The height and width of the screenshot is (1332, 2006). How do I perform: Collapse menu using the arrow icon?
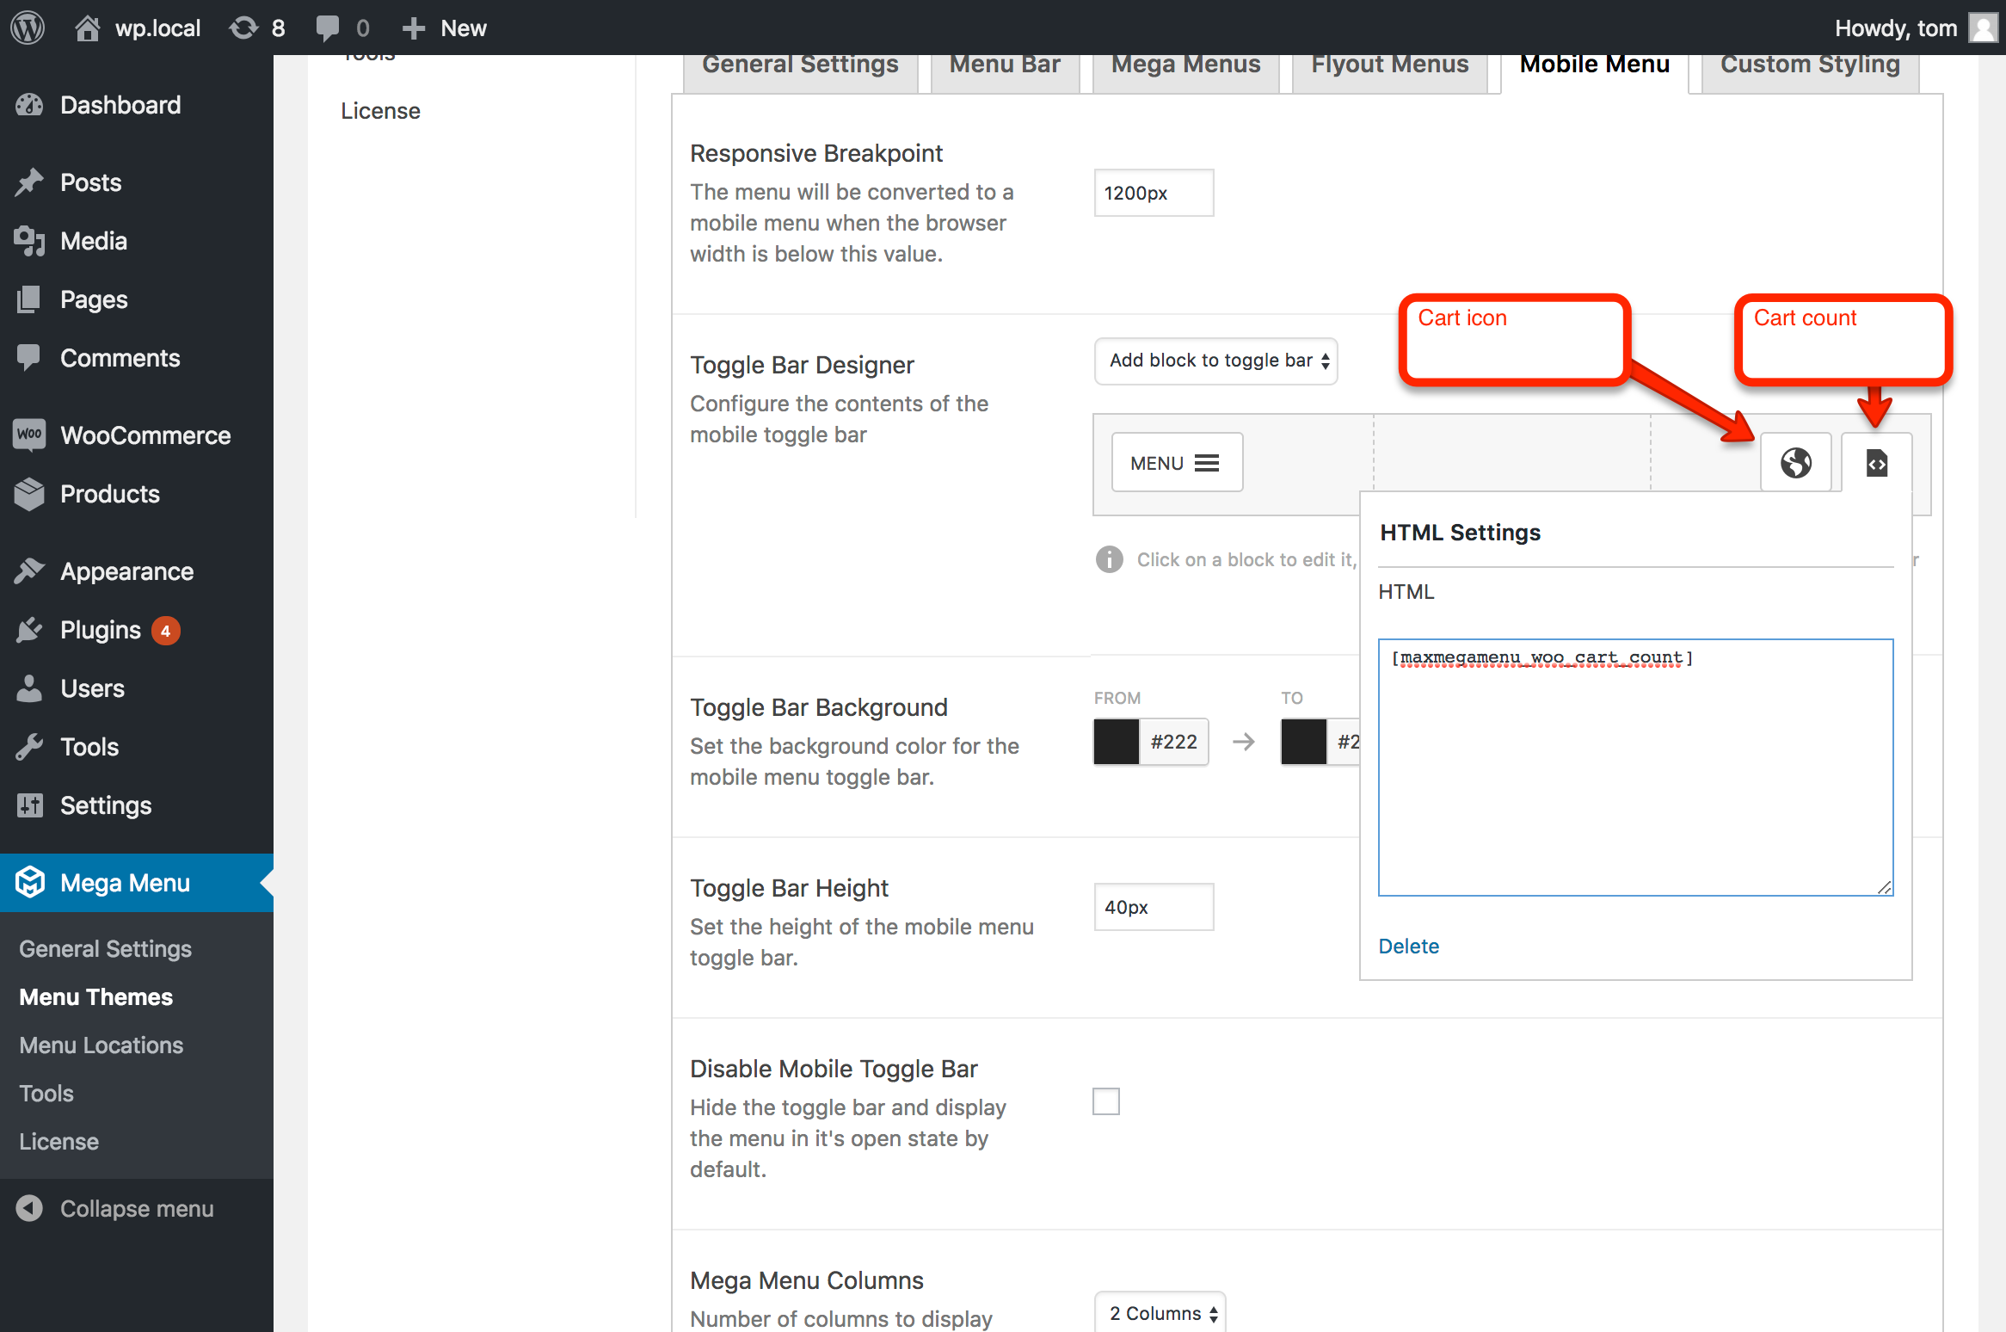(29, 1208)
